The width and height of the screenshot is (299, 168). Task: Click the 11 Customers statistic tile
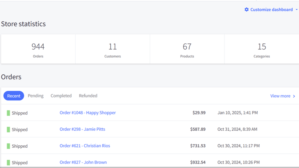(112, 49)
